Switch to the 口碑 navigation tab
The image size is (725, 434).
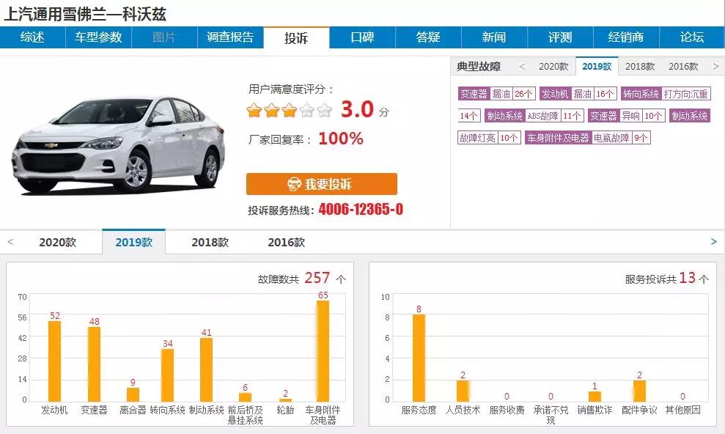362,37
